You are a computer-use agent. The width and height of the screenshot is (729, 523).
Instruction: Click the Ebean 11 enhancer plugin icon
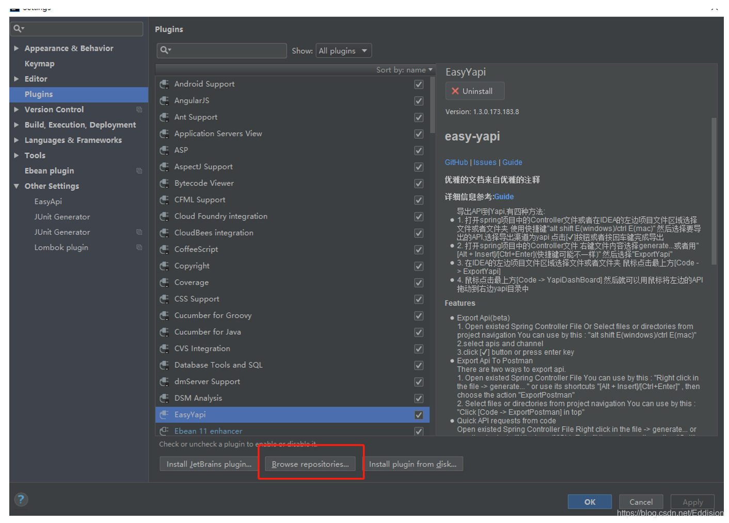pos(164,431)
